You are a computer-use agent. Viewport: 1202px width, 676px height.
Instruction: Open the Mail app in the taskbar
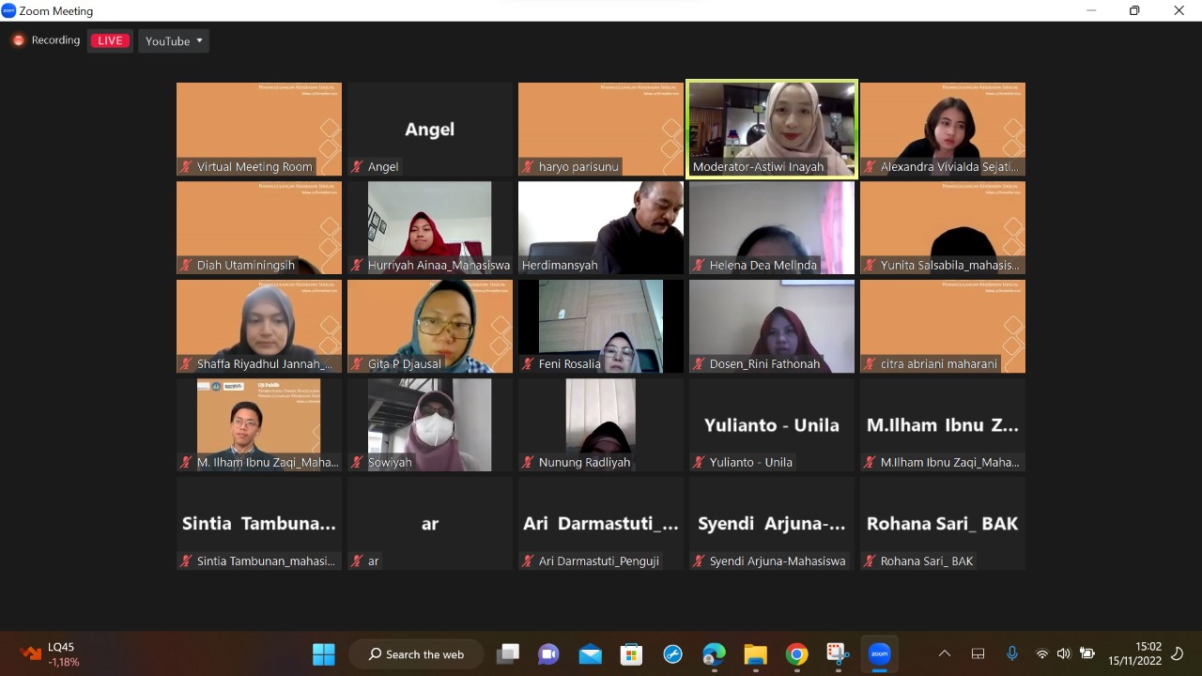pyautogui.click(x=591, y=654)
